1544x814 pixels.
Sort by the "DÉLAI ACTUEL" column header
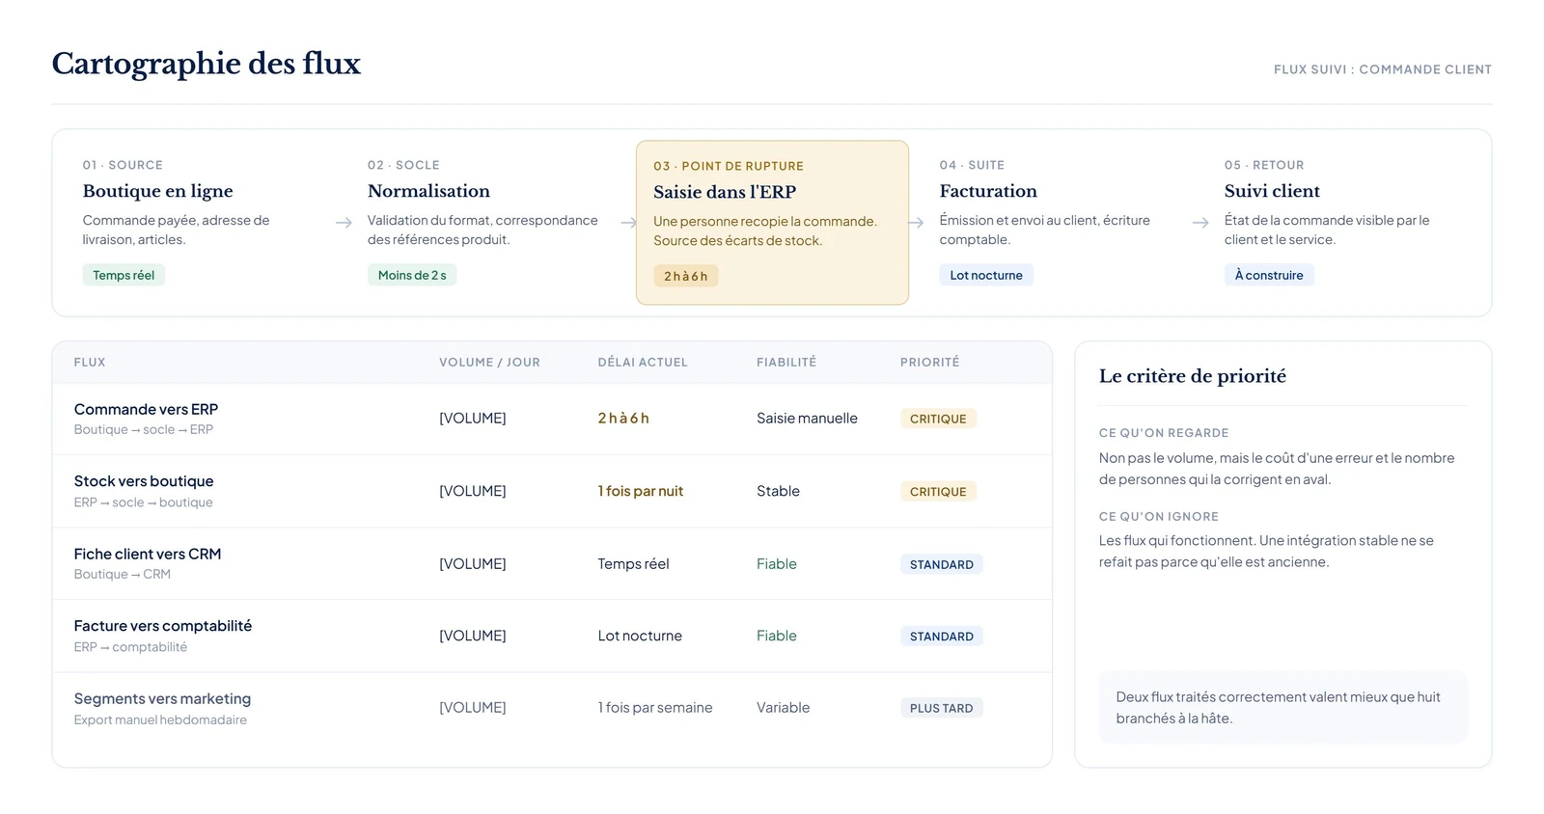tap(643, 363)
